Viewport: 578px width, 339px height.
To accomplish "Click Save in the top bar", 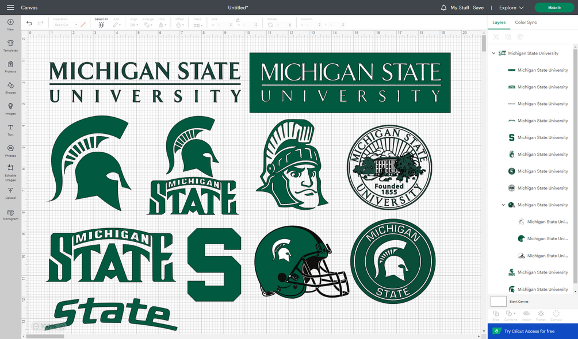I will 478,7.
